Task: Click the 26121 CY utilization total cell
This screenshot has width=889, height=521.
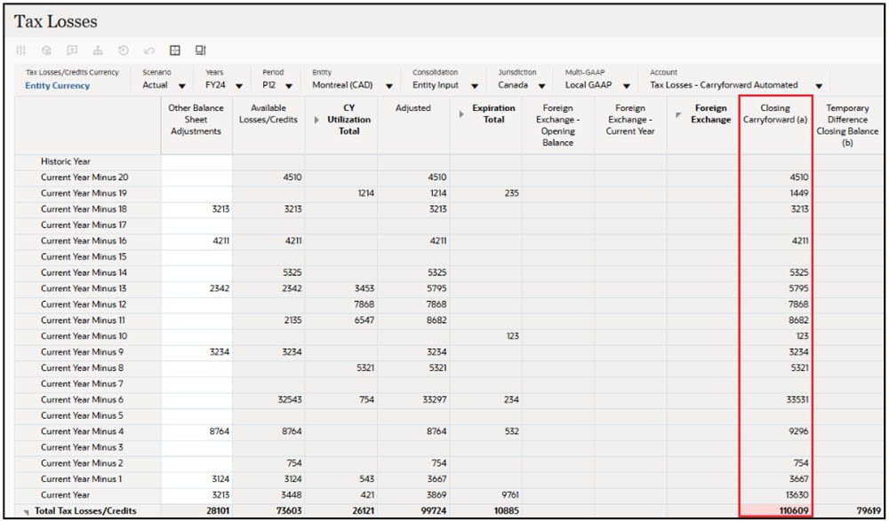Action: coord(341,511)
